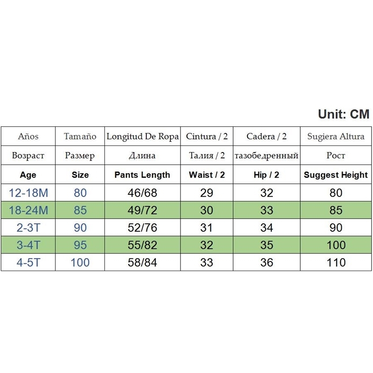Select the 'Suggest Height' header cell
The height and width of the screenshot is (373, 373).
coord(336,175)
